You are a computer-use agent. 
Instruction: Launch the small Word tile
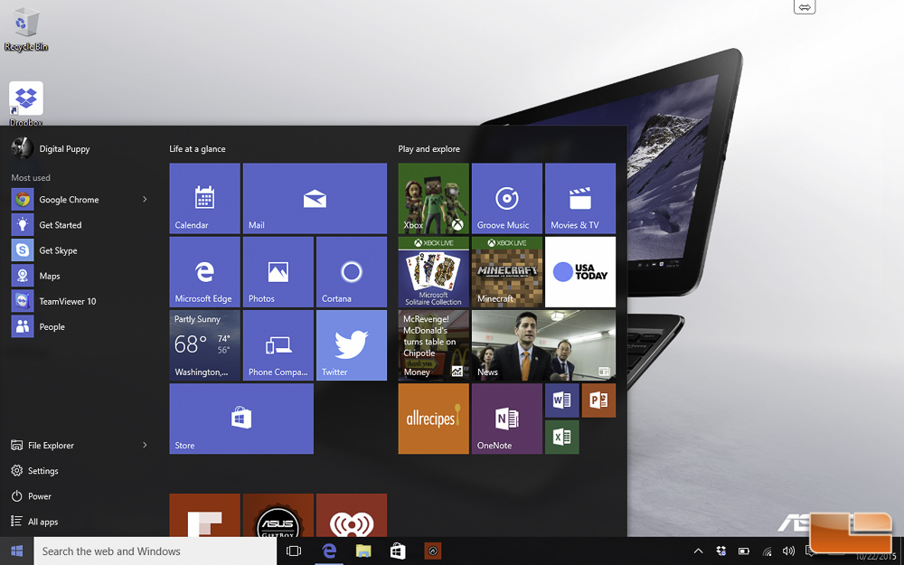[562, 400]
